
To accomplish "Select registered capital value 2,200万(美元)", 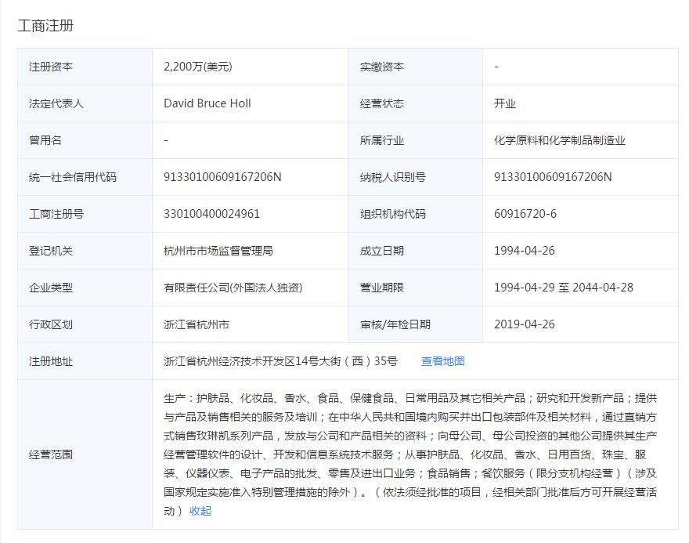I will [198, 67].
